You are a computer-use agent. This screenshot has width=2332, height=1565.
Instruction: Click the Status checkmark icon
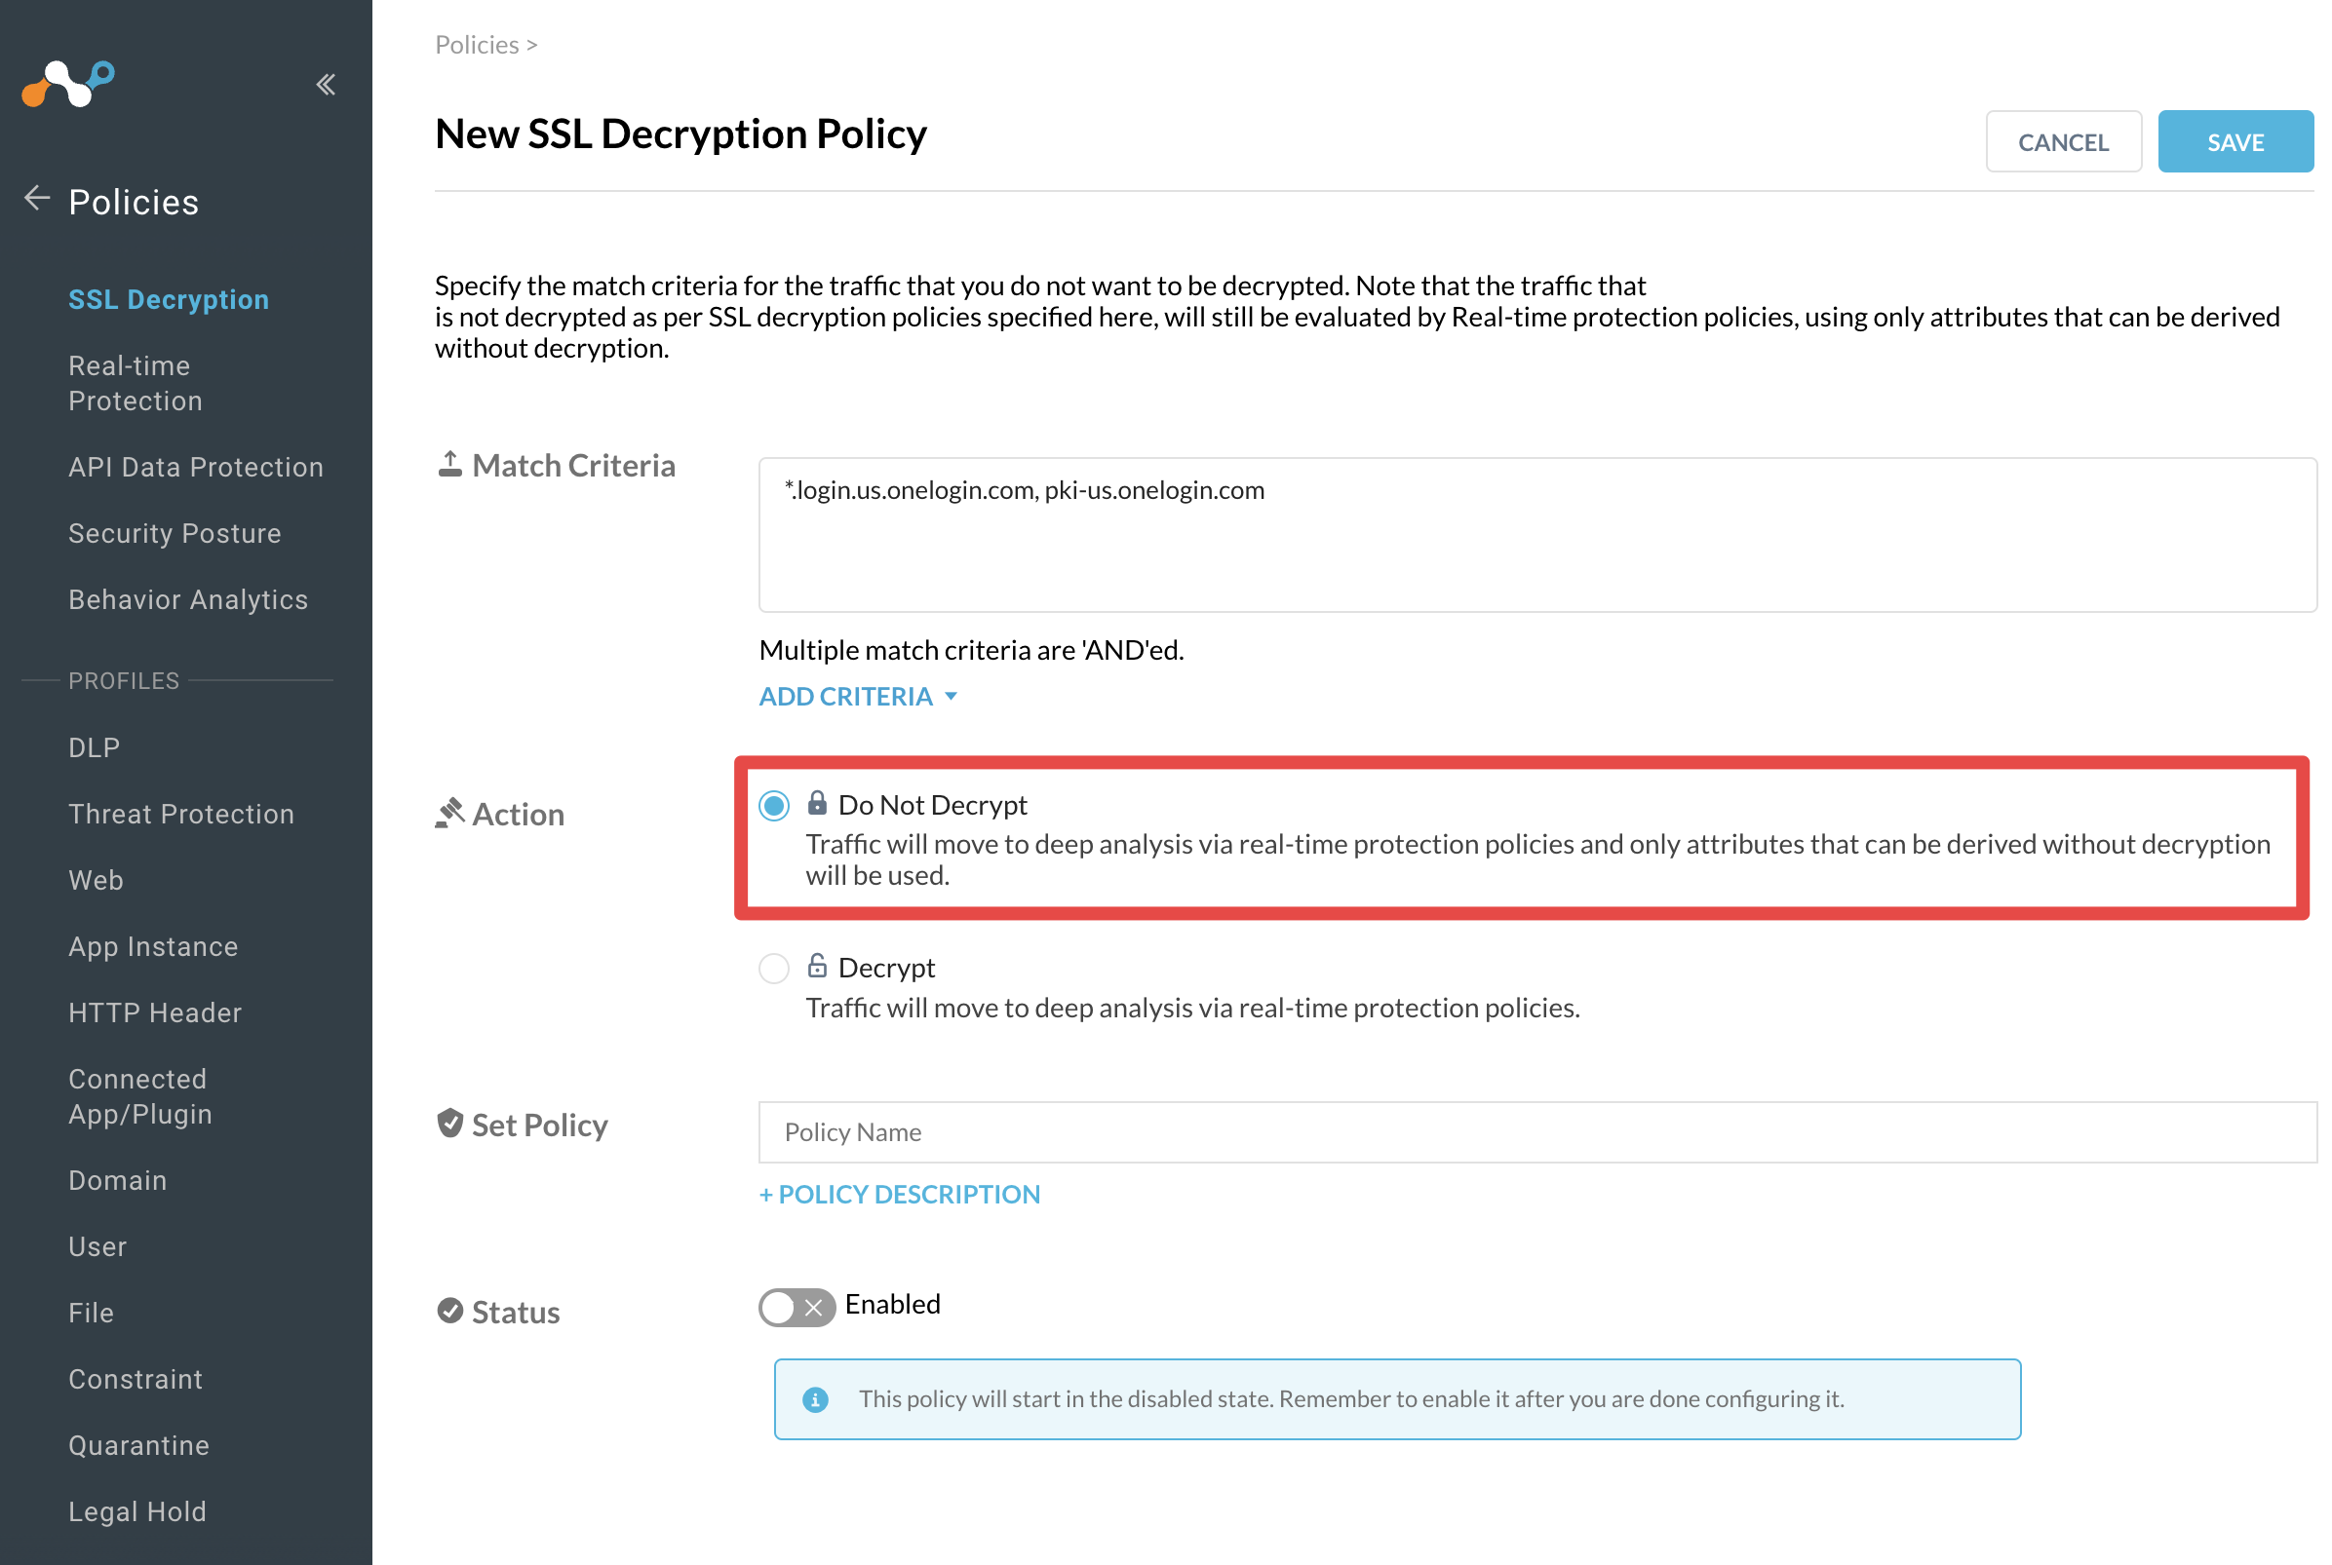click(x=450, y=1311)
